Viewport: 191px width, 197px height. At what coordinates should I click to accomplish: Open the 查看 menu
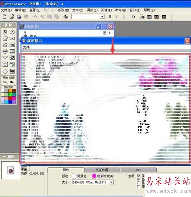point(35,10)
